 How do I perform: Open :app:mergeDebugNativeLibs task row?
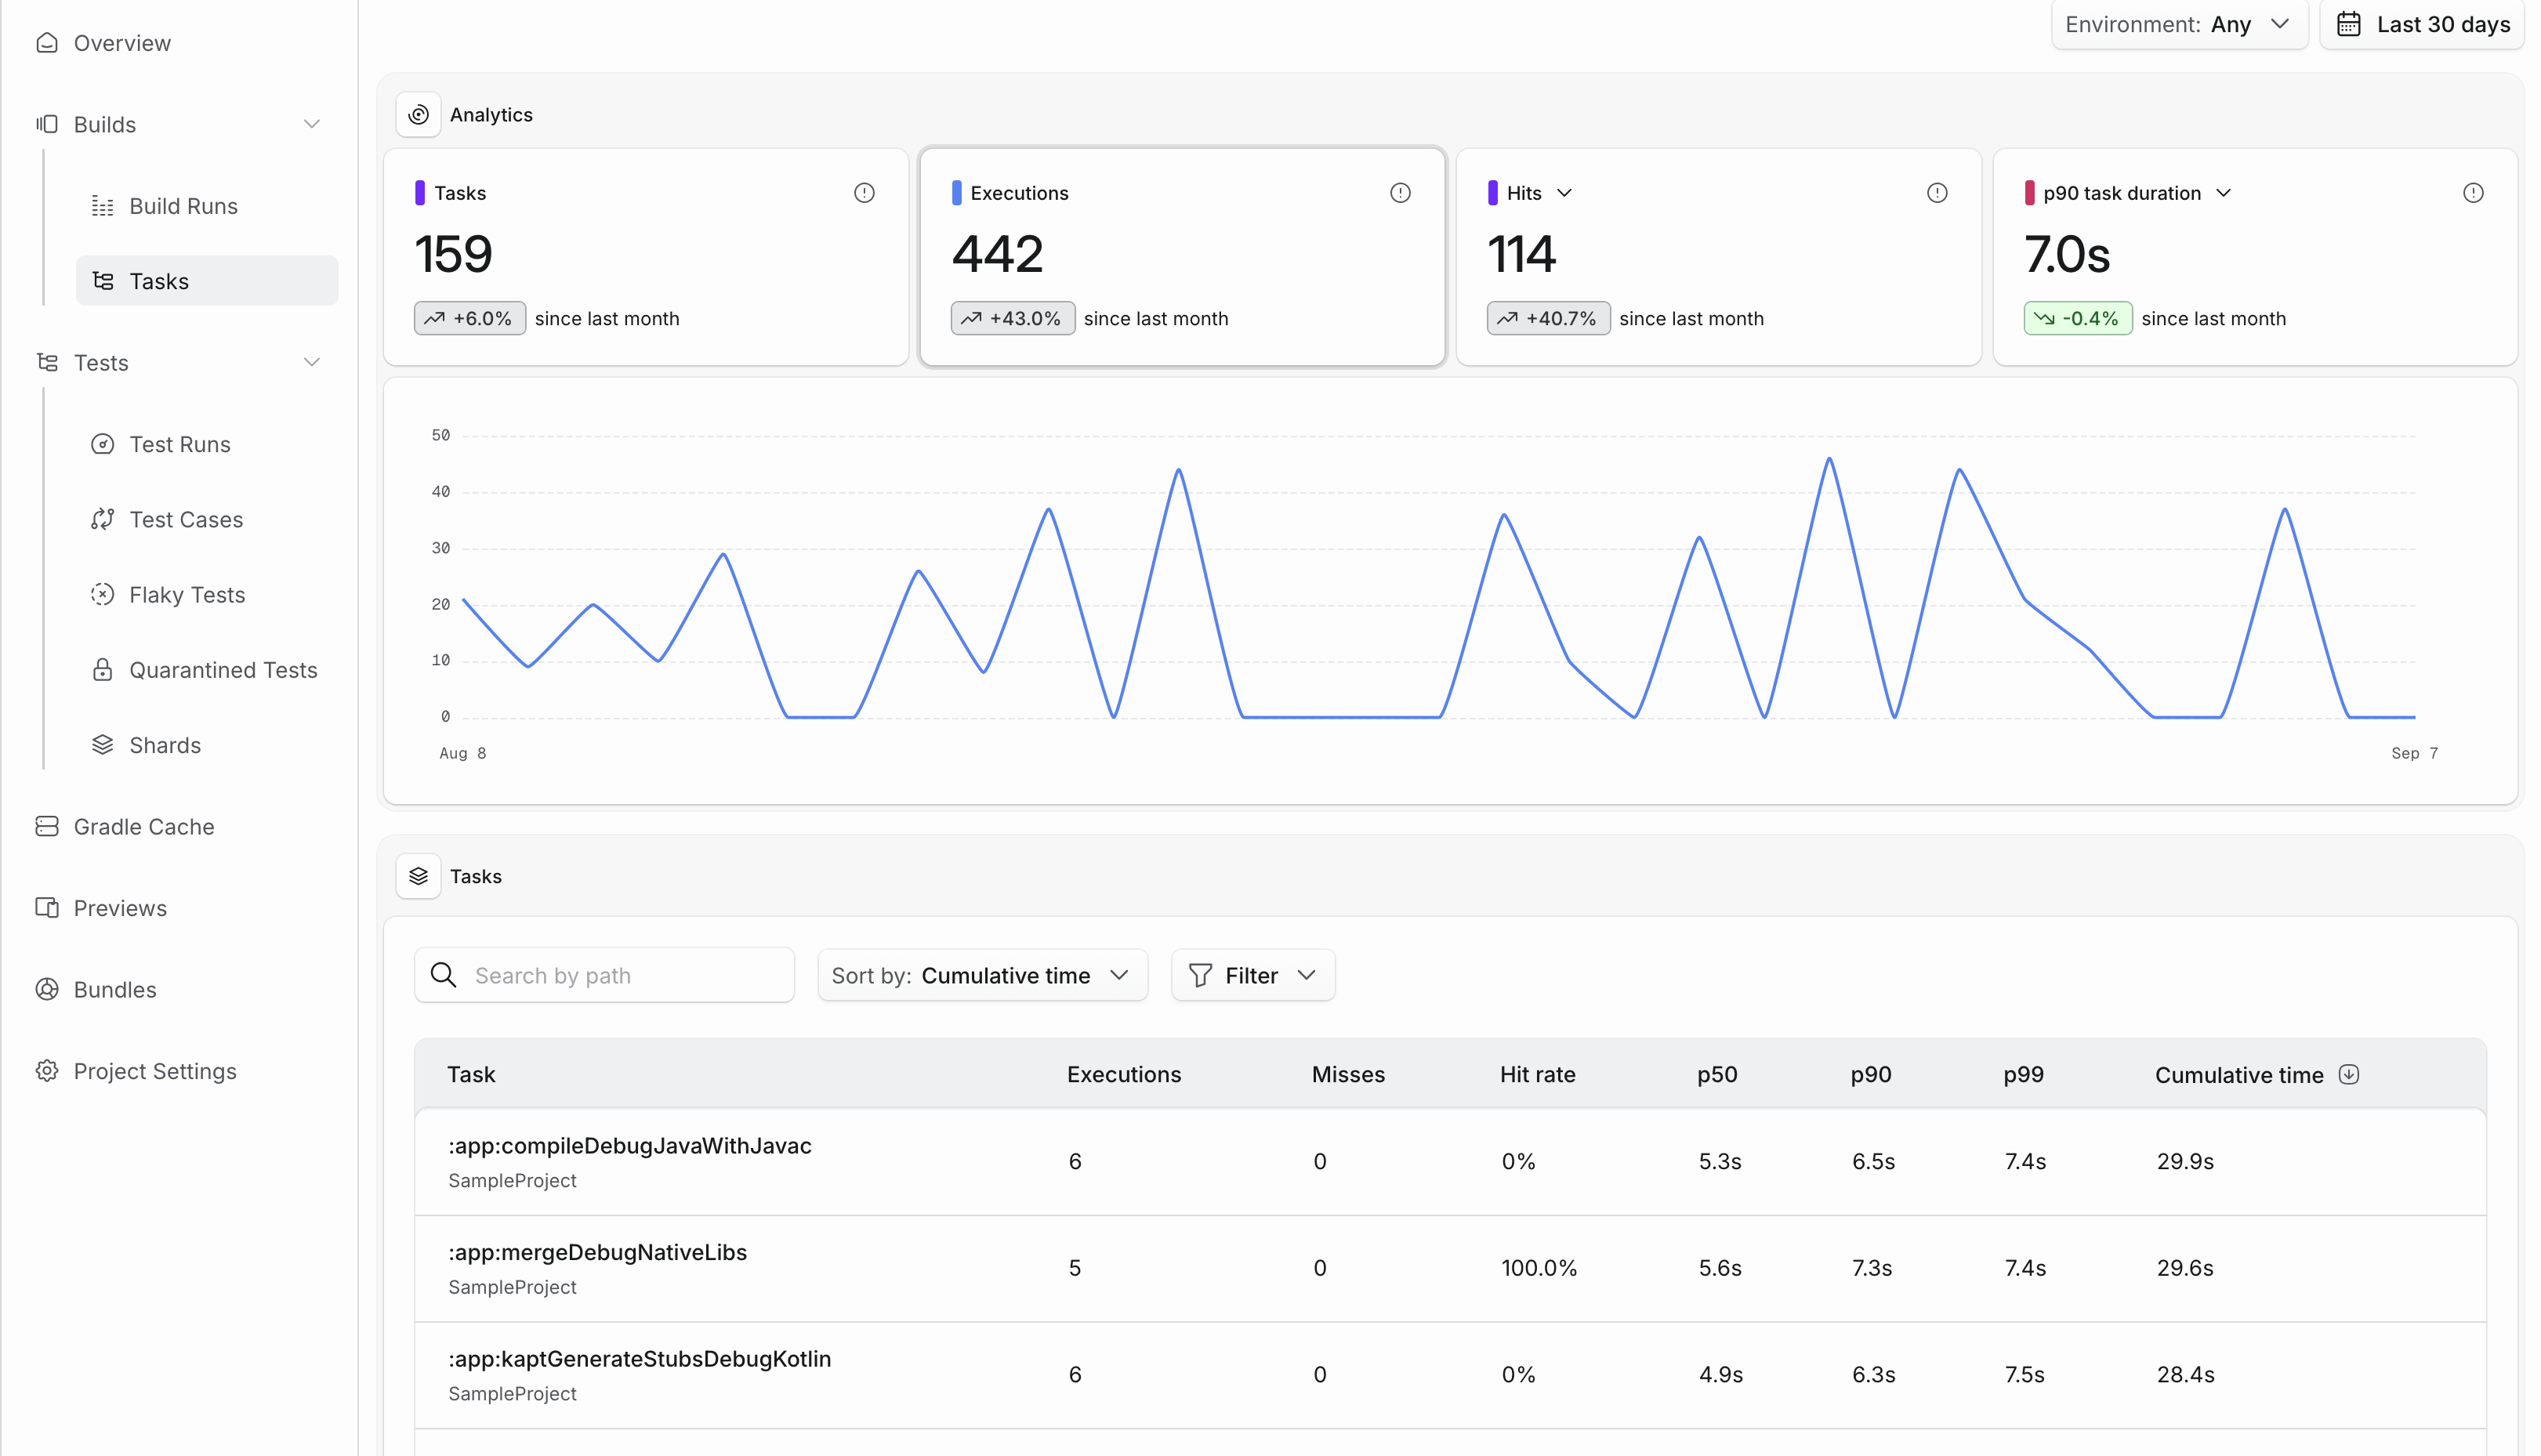point(1450,1269)
